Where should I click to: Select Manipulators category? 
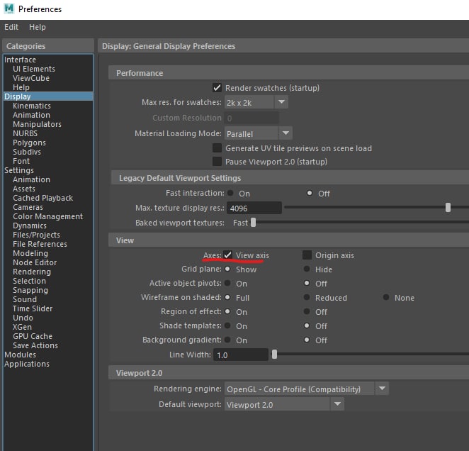coord(37,124)
